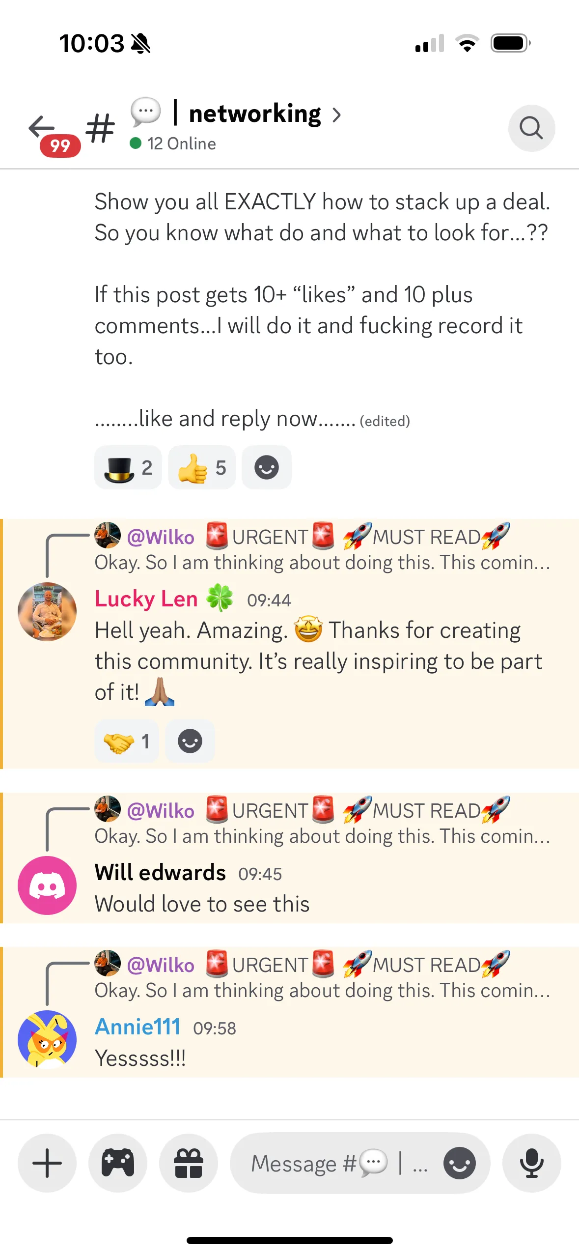Screen dimensions: 579x1256
Task: Tap the microphone voice message icon
Action: [531, 1163]
